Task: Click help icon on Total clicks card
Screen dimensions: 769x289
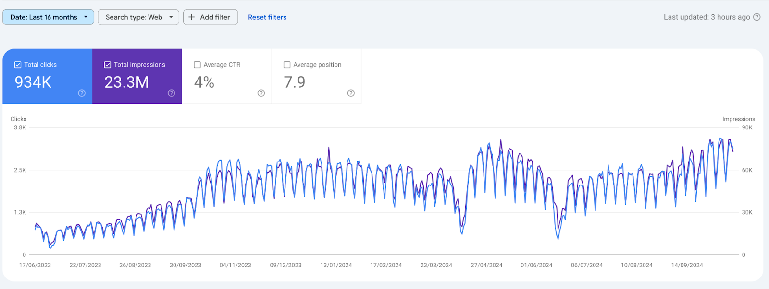Action: coord(82,93)
